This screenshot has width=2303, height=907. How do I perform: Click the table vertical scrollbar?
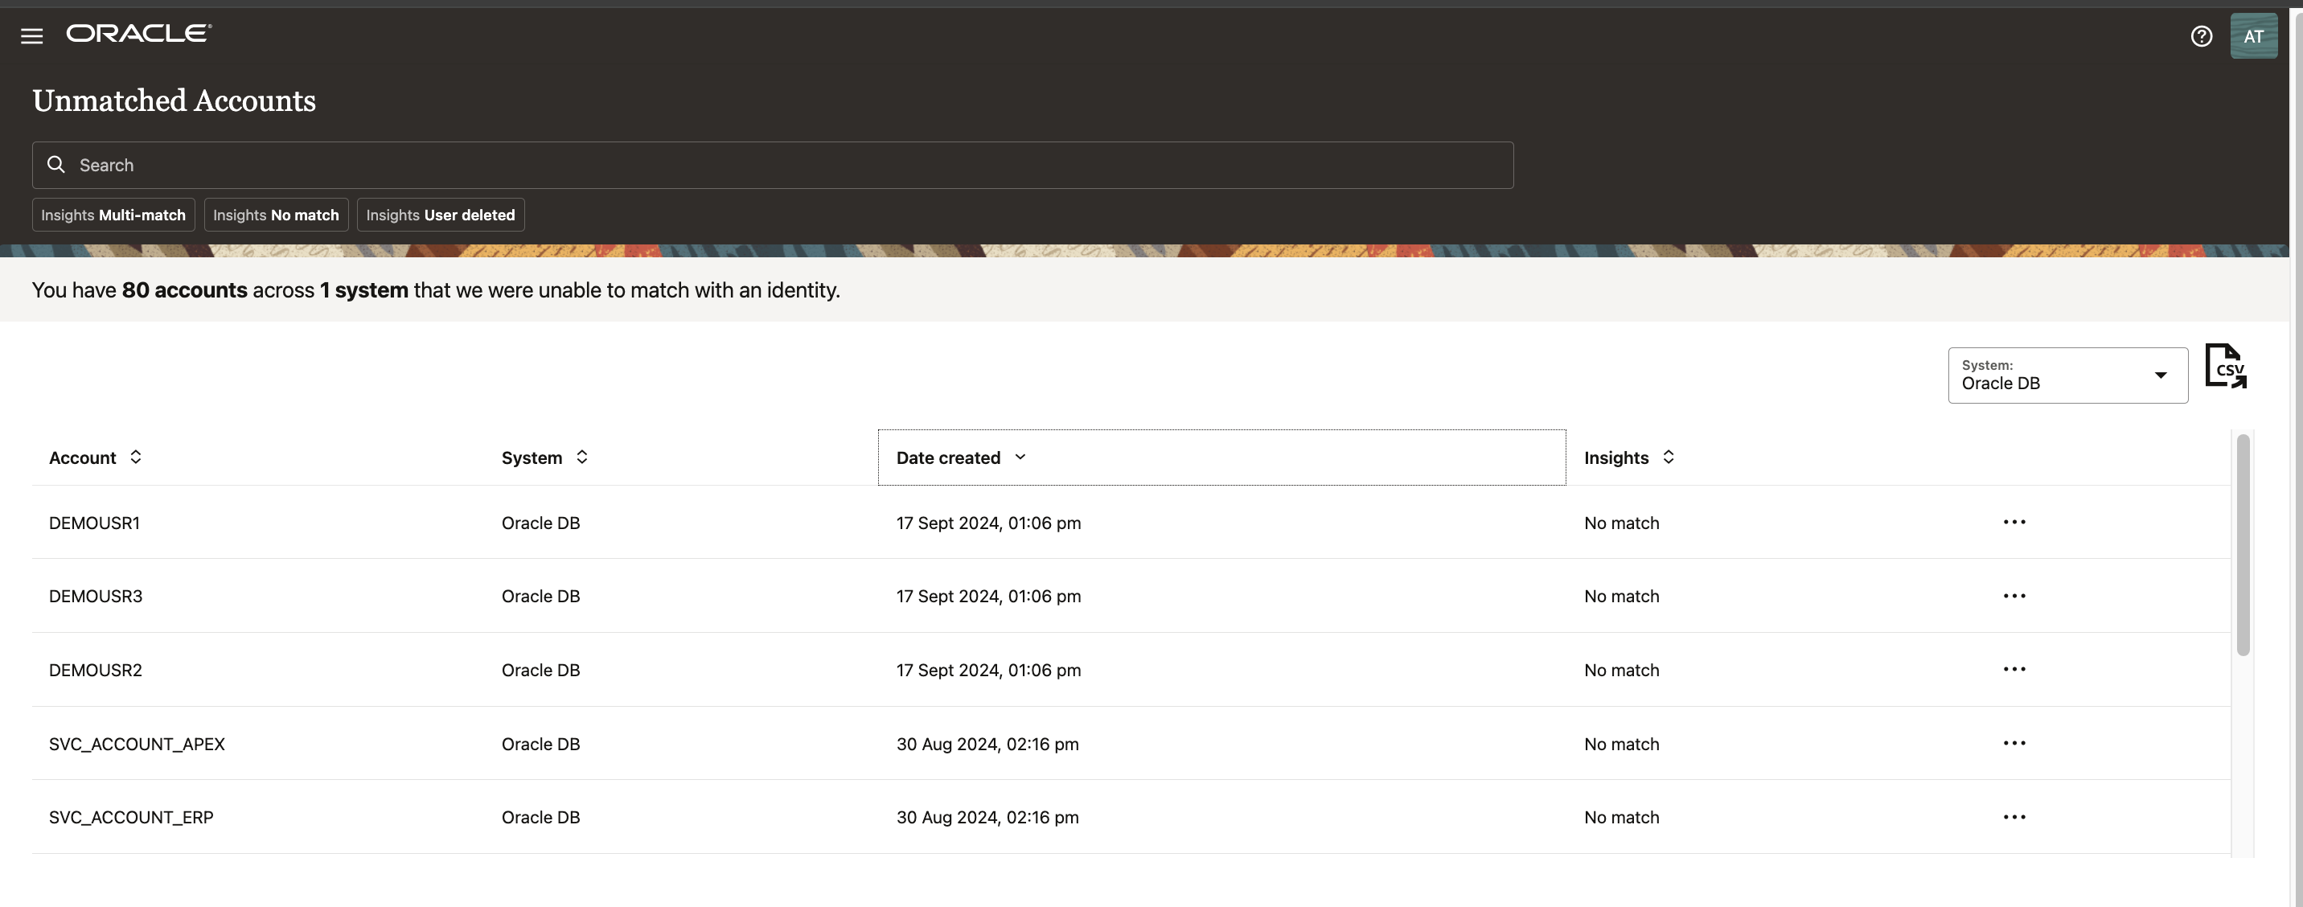2242,545
